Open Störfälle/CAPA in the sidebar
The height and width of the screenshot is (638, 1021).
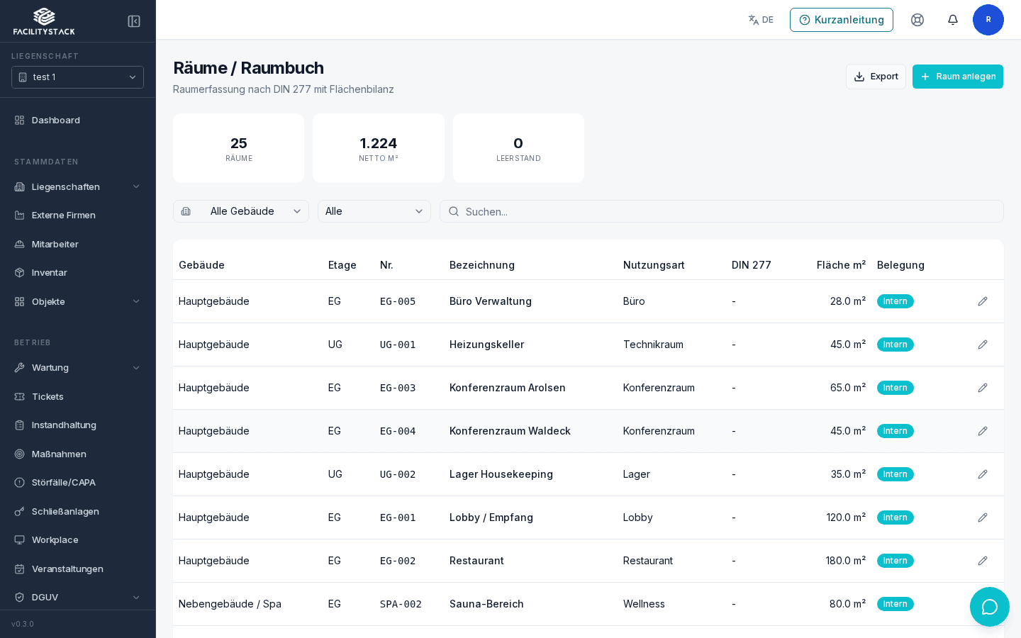[78, 482]
